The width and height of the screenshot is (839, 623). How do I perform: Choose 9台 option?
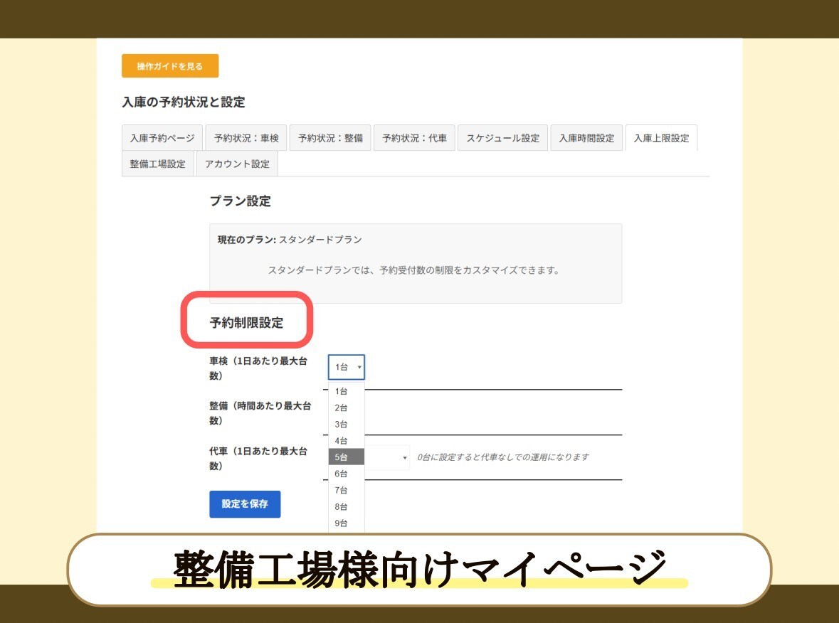click(x=346, y=523)
